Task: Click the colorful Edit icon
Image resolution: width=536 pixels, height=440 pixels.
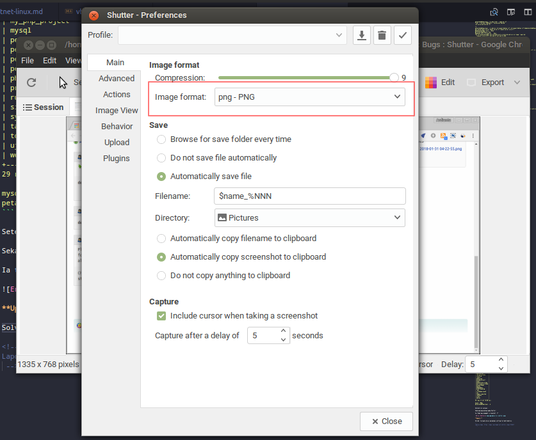Action: [x=431, y=82]
